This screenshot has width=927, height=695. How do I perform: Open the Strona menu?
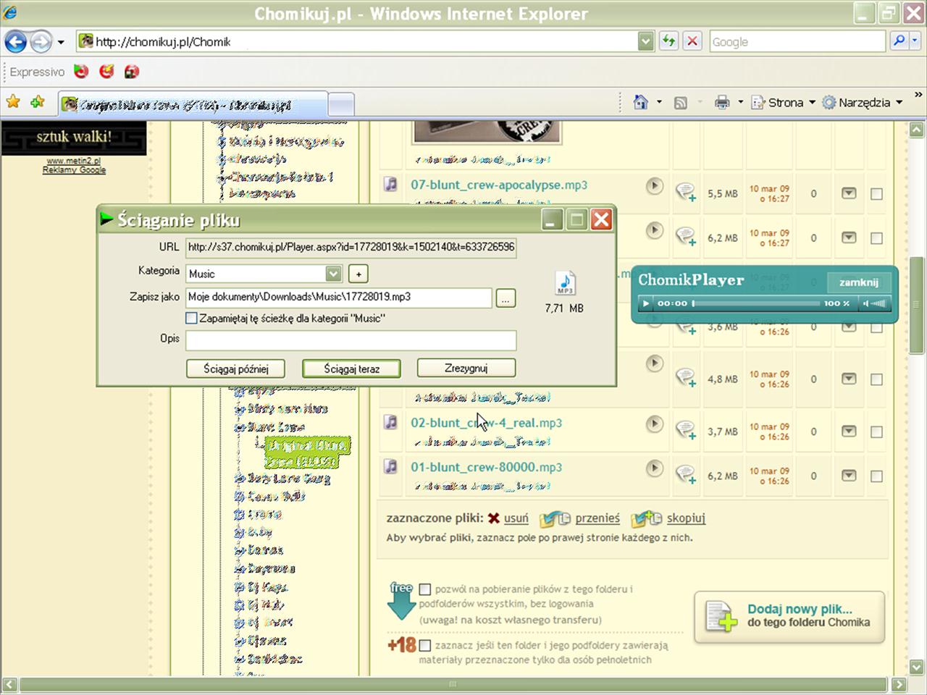[784, 103]
